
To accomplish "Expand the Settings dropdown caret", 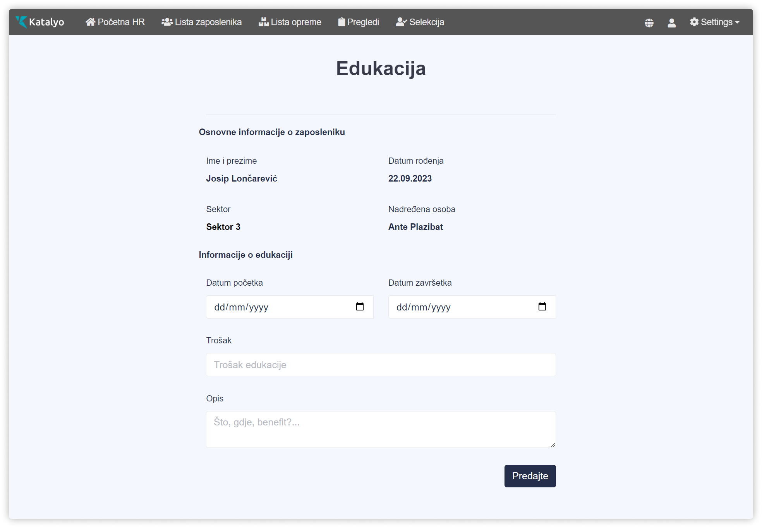I will [737, 23].
